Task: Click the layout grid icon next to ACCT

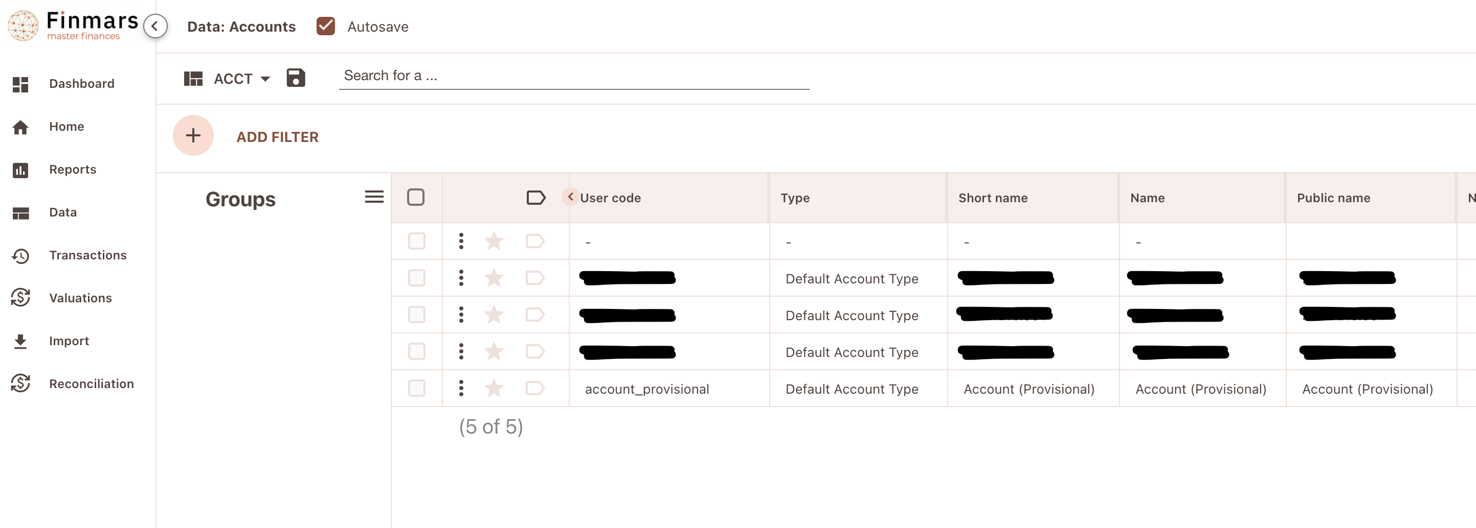Action: click(193, 78)
